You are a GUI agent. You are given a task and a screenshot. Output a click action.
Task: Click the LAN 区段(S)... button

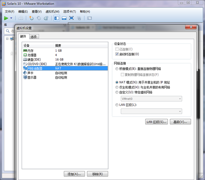156,122
